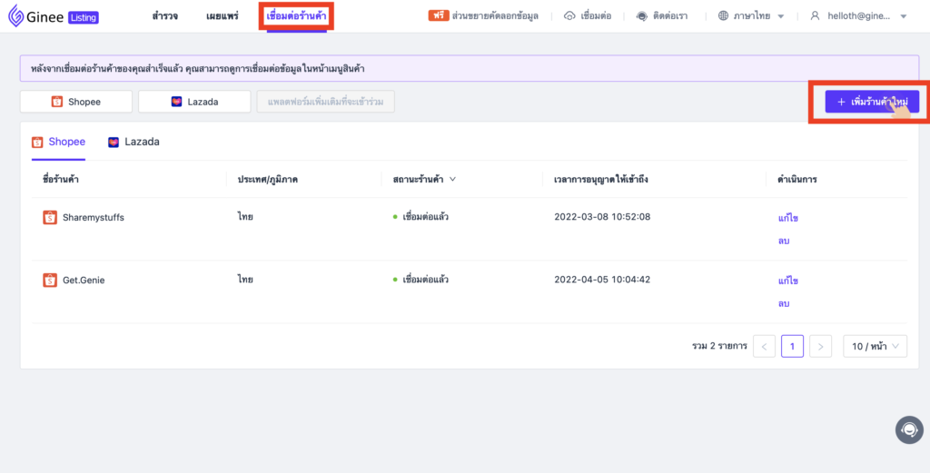
Task: Click the เวลาการอนุญาตให้เข้าถึง column header
Action: point(600,179)
